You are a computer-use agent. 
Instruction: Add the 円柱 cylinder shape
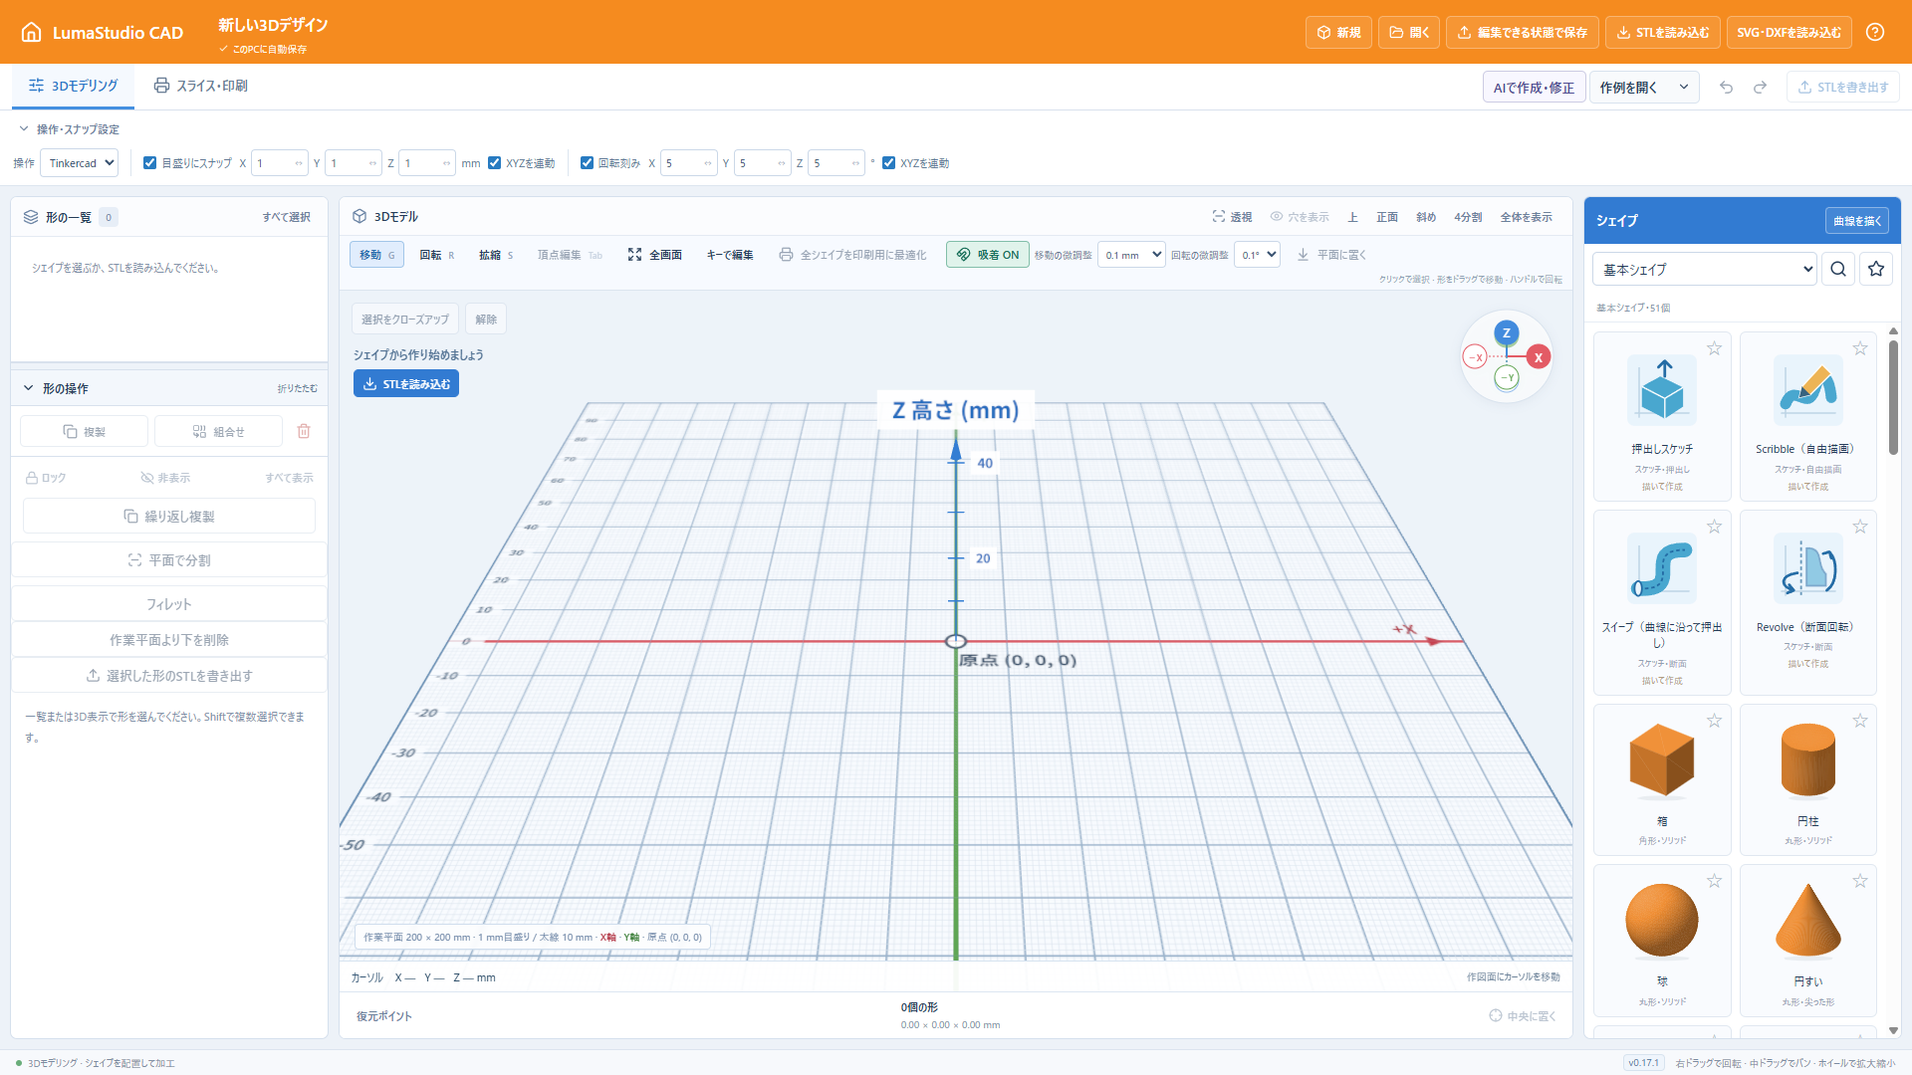tap(1807, 780)
